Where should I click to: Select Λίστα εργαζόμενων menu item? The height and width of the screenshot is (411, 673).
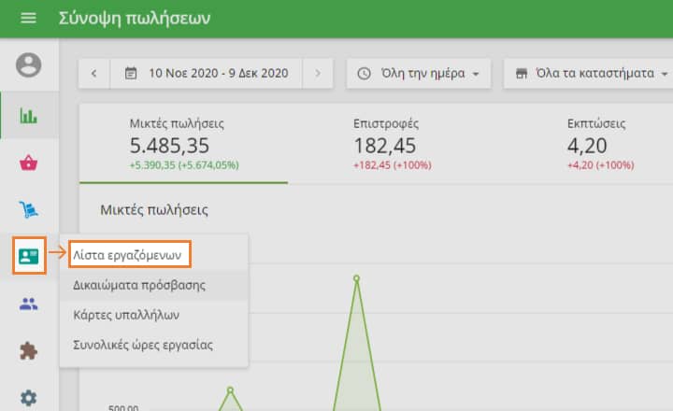click(130, 255)
